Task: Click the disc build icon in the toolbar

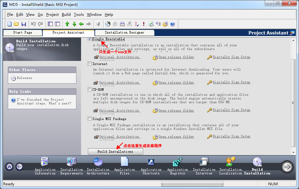Action: 108,24
